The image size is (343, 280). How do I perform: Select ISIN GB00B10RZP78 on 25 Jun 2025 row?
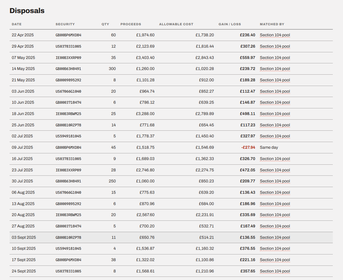(x=68, y=125)
